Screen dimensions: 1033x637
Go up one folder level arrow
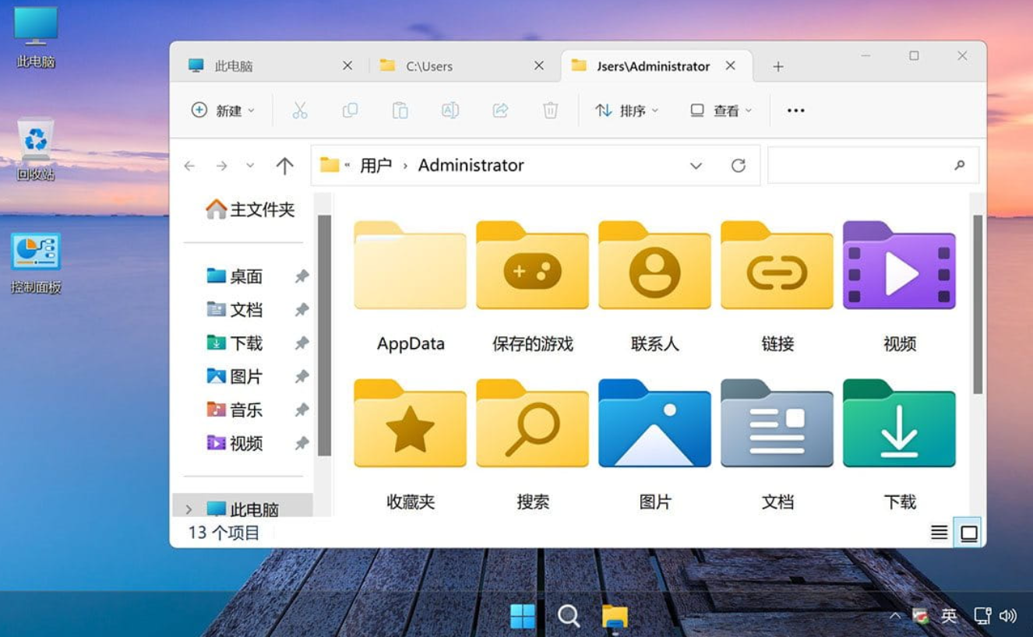point(284,166)
